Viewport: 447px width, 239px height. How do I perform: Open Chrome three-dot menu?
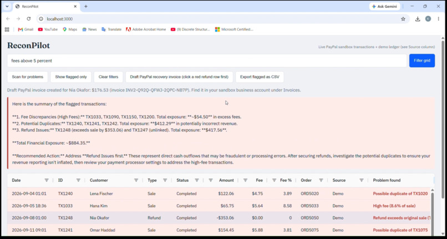click(x=439, y=19)
